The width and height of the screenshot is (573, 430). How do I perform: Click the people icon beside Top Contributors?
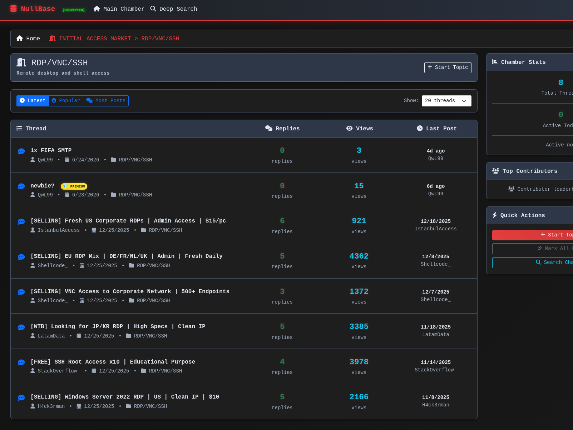pos(495,171)
